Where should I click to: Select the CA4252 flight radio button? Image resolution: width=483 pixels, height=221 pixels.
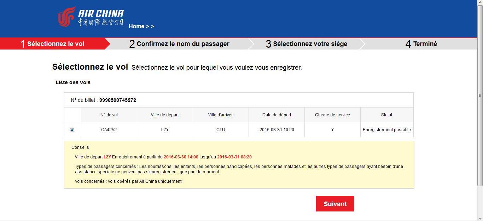[x=72, y=130]
